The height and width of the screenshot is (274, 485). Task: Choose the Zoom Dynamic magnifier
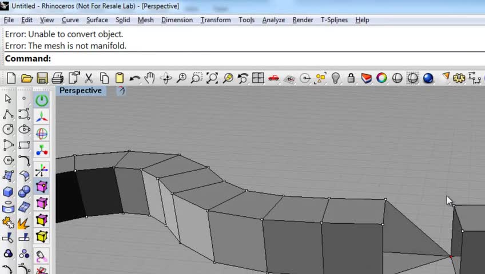tap(181, 78)
